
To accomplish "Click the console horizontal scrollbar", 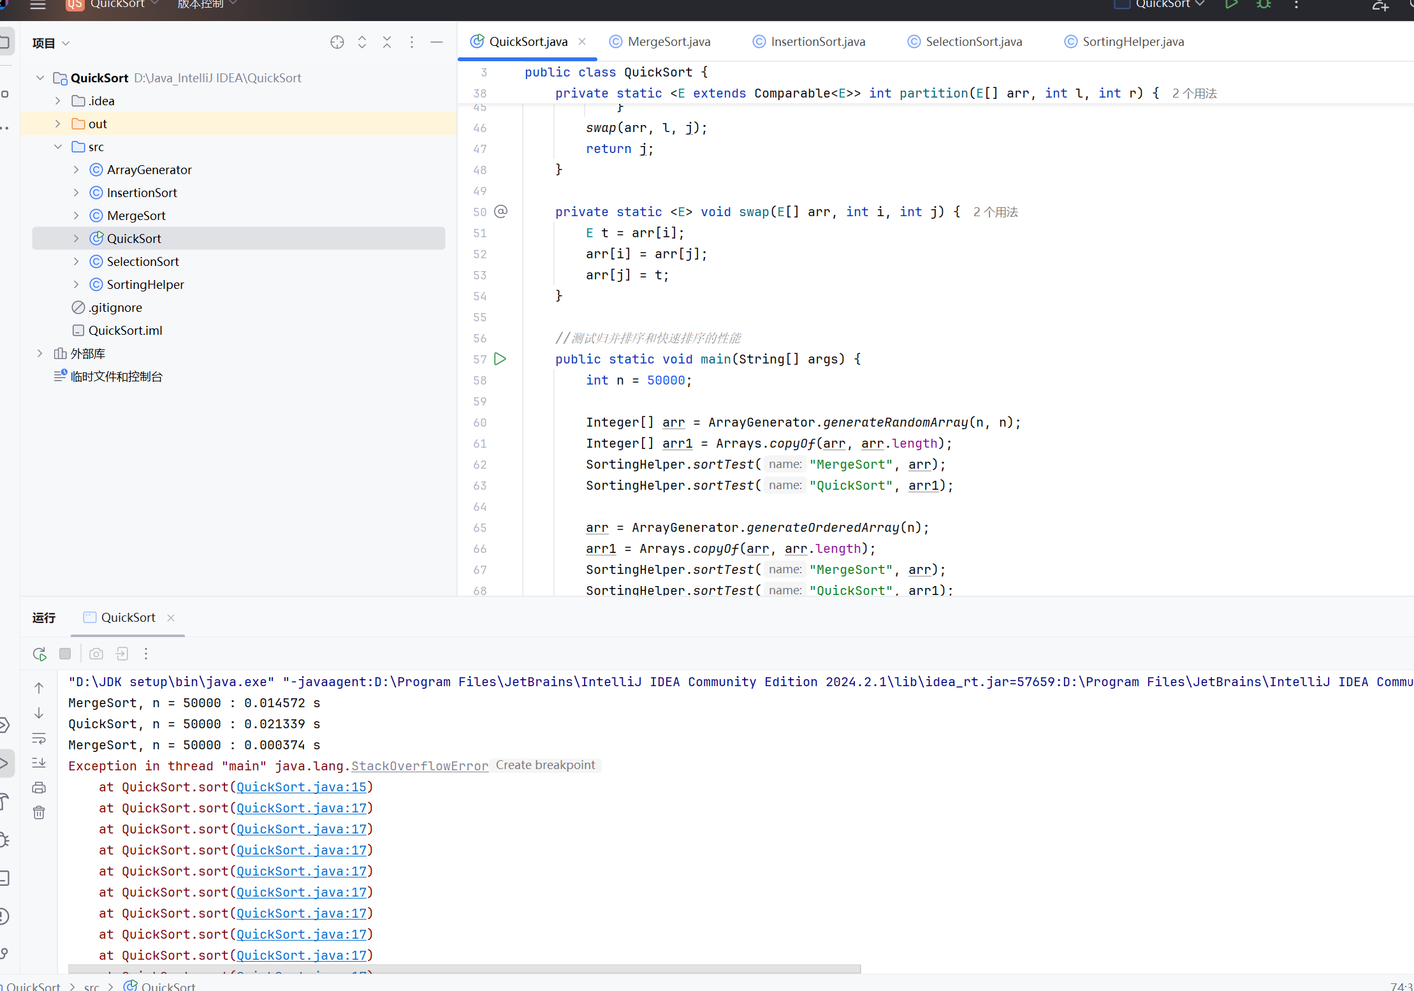I will pos(464,969).
